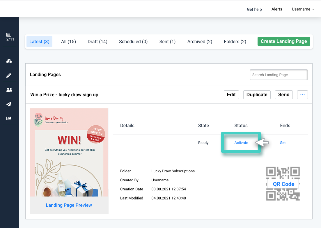Click the creation date "03.08.2021 12:37:54"
321x228 pixels.
pyautogui.click(x=169, y=189)
